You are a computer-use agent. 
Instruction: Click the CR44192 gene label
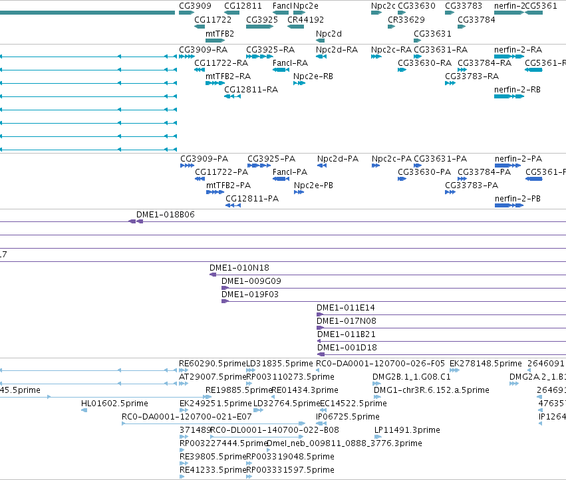305,19
